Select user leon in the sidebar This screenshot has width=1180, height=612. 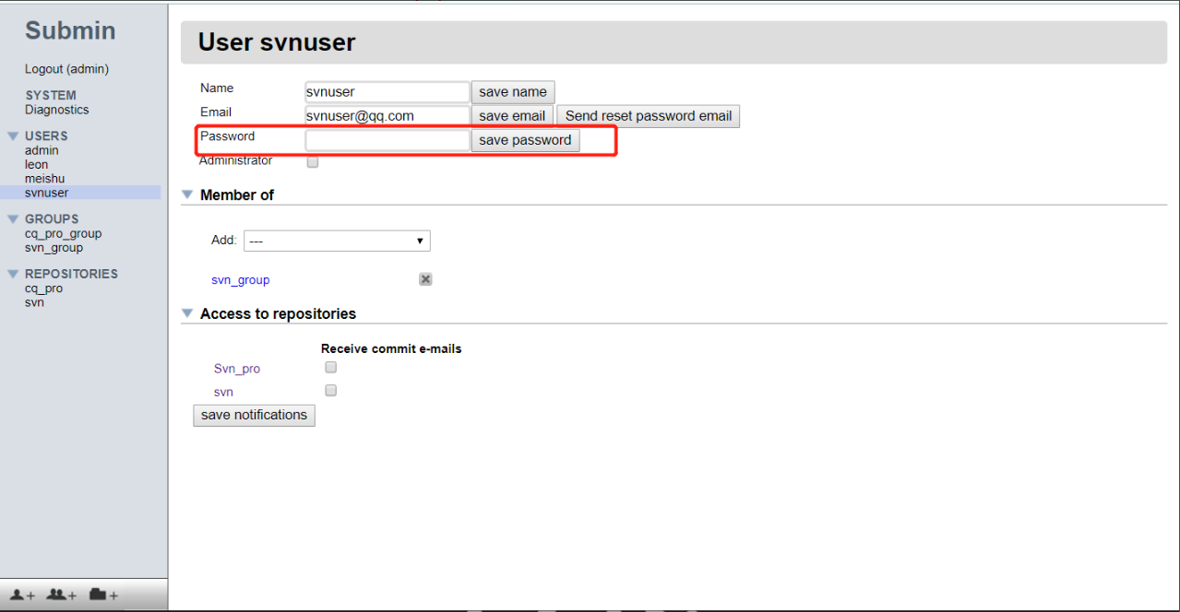click(x=36, y=164)
